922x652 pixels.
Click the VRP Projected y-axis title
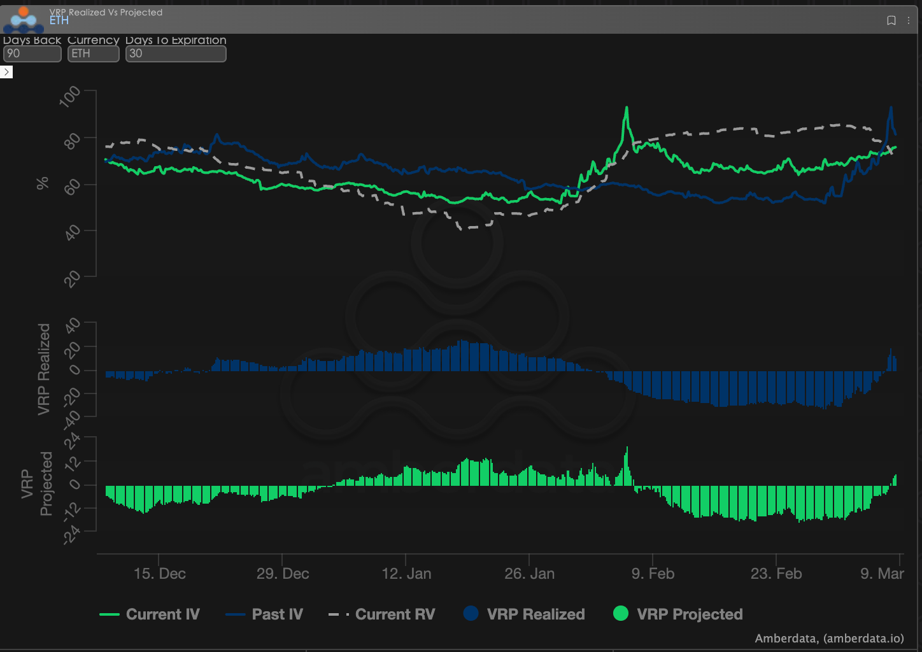[36, 483]
